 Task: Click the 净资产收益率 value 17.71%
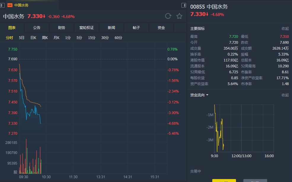(283, 78)
